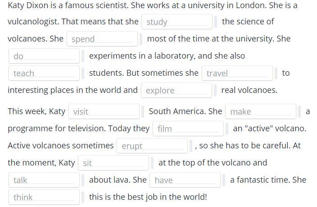
Task: Click the input field with placeholder 'study'
Action: pyautogui.click(x=177, y=22)
